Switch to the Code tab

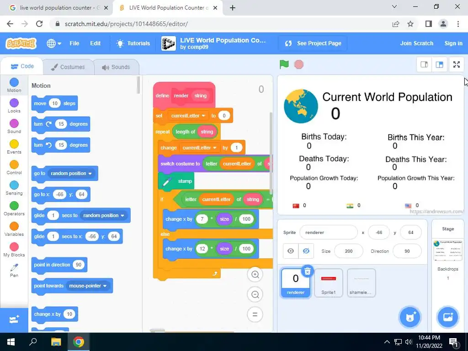point(22,66)
